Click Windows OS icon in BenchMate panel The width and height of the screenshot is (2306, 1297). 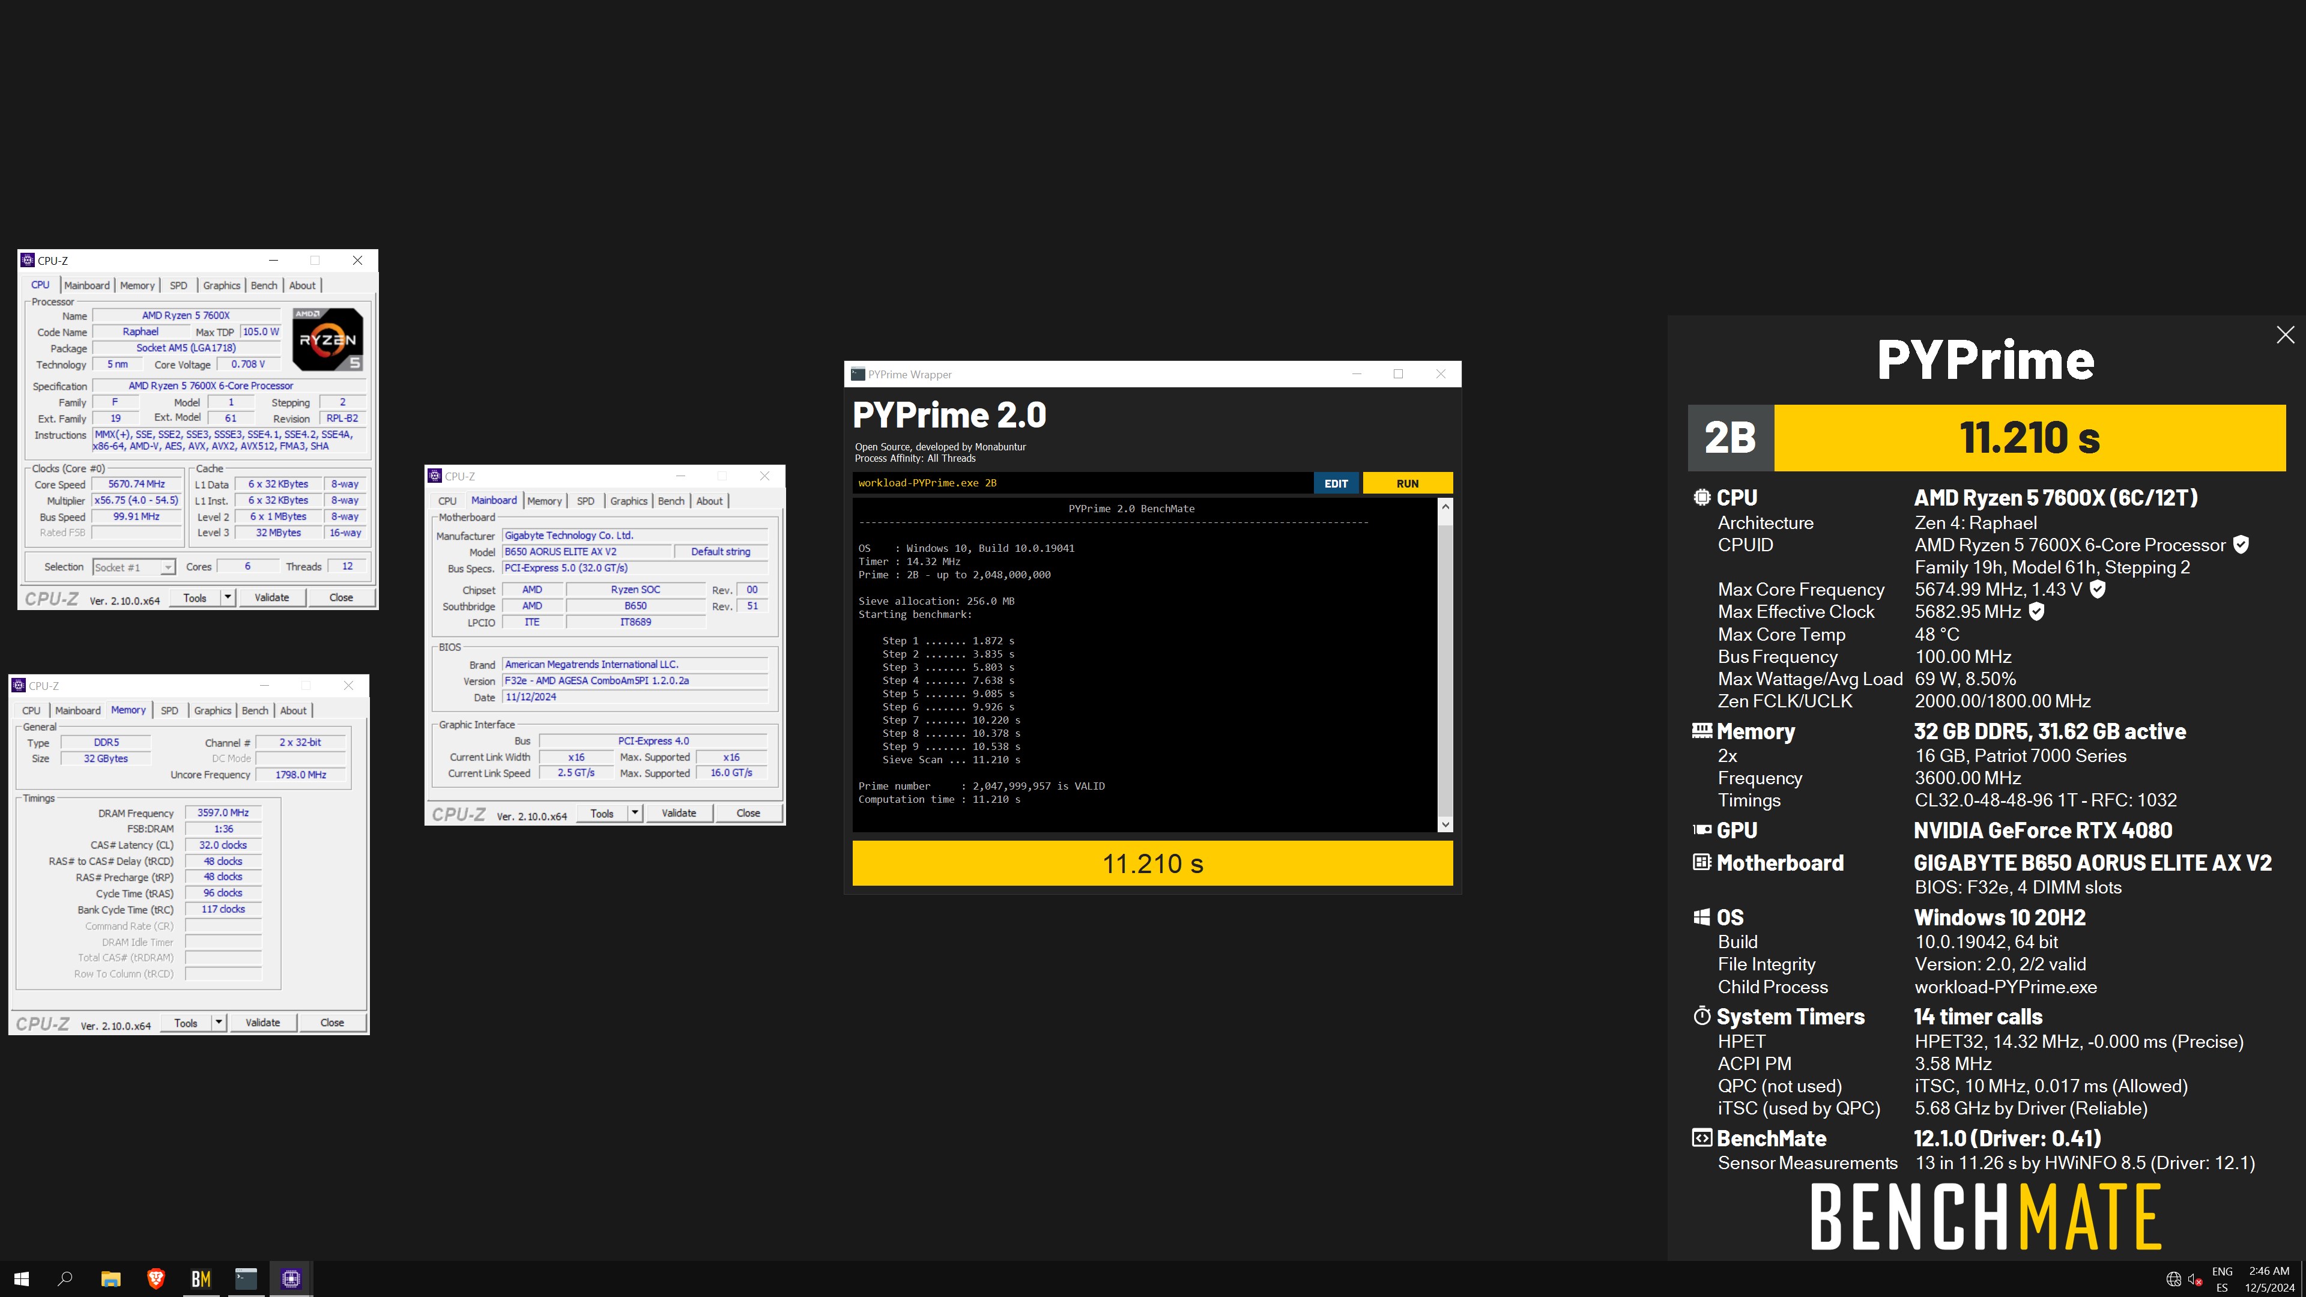tap(1702, 918)
